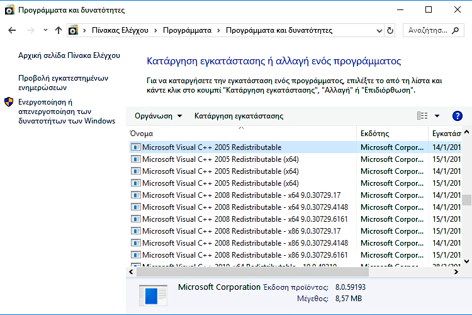
Task: Open the recent locations chevron
Action: pos(45,30)
